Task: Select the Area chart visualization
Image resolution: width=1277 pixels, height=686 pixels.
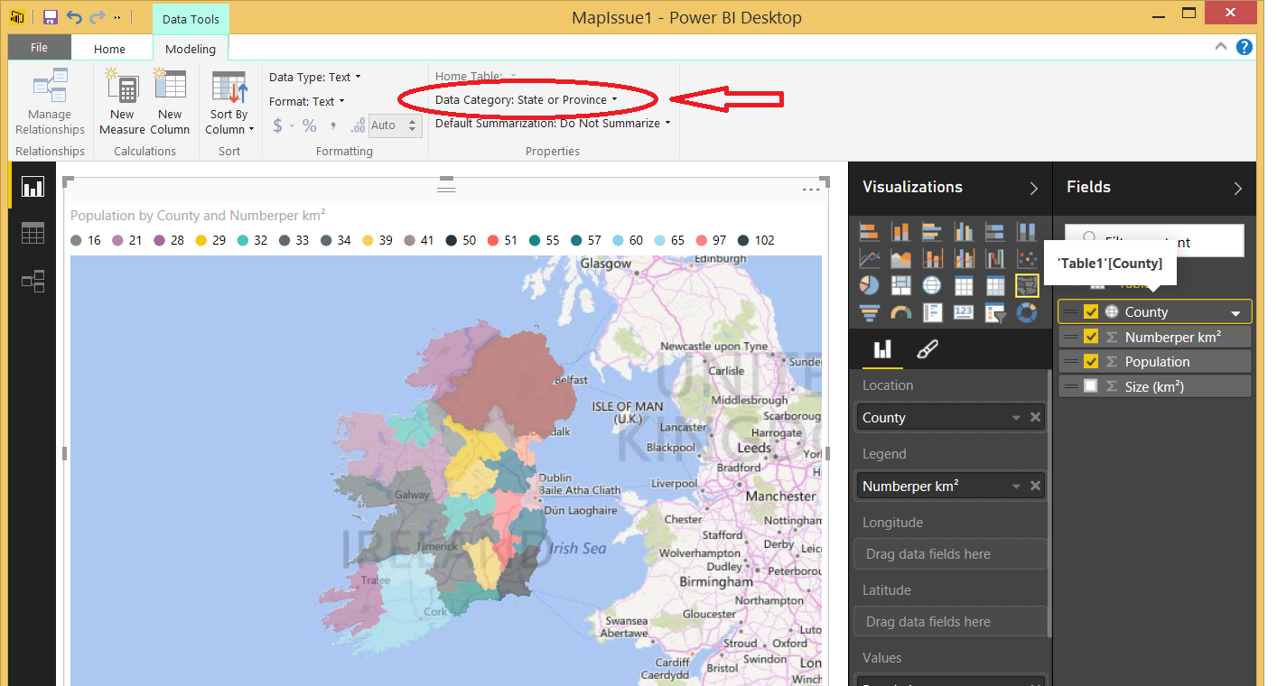Action: coord(900,259)
